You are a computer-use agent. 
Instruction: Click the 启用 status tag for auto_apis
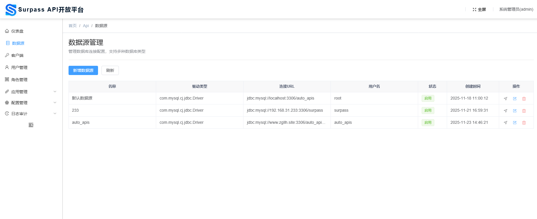point(428,123)
